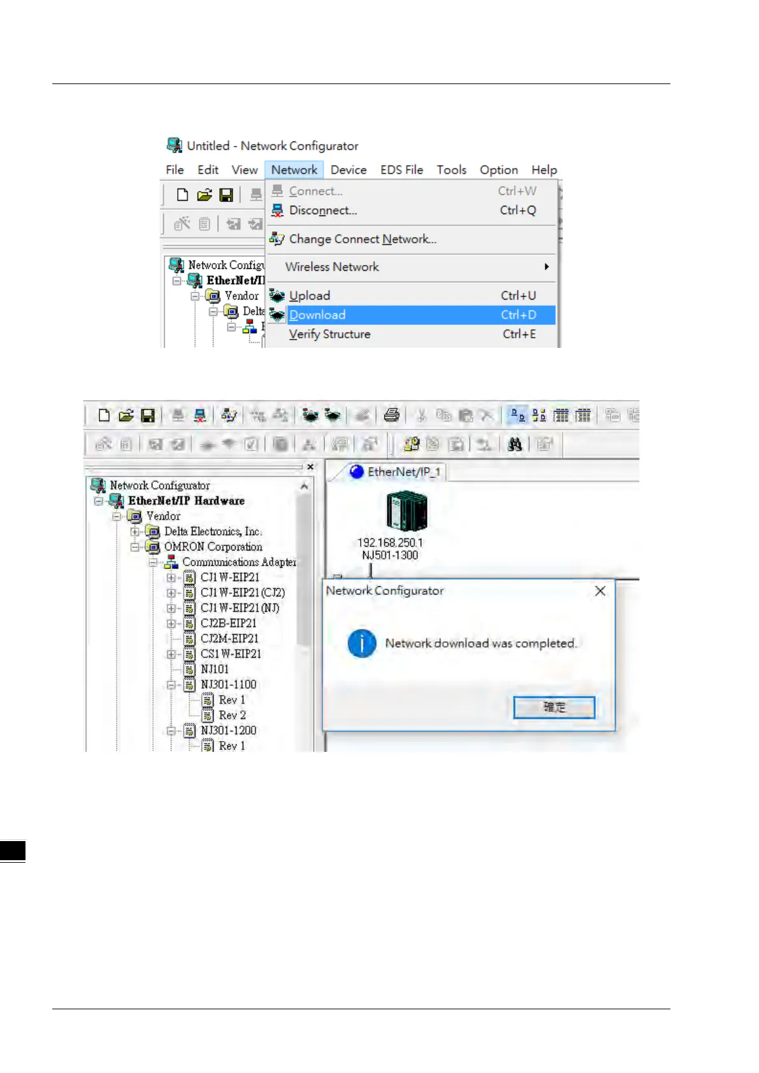759x1073 pixels.
Task: Click Network Configurator title bar app icon
Action: point(175,145)
